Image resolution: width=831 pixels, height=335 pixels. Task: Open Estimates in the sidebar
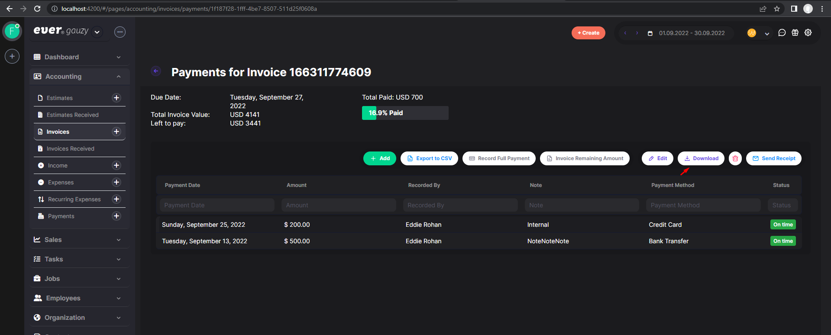tap(60, 98)
